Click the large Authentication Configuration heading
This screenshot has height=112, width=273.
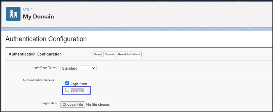coord(46,39)
